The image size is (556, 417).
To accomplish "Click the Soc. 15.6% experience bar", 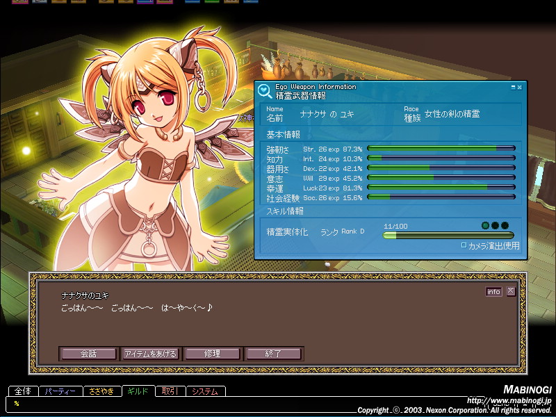I will (x=441, y=197).
